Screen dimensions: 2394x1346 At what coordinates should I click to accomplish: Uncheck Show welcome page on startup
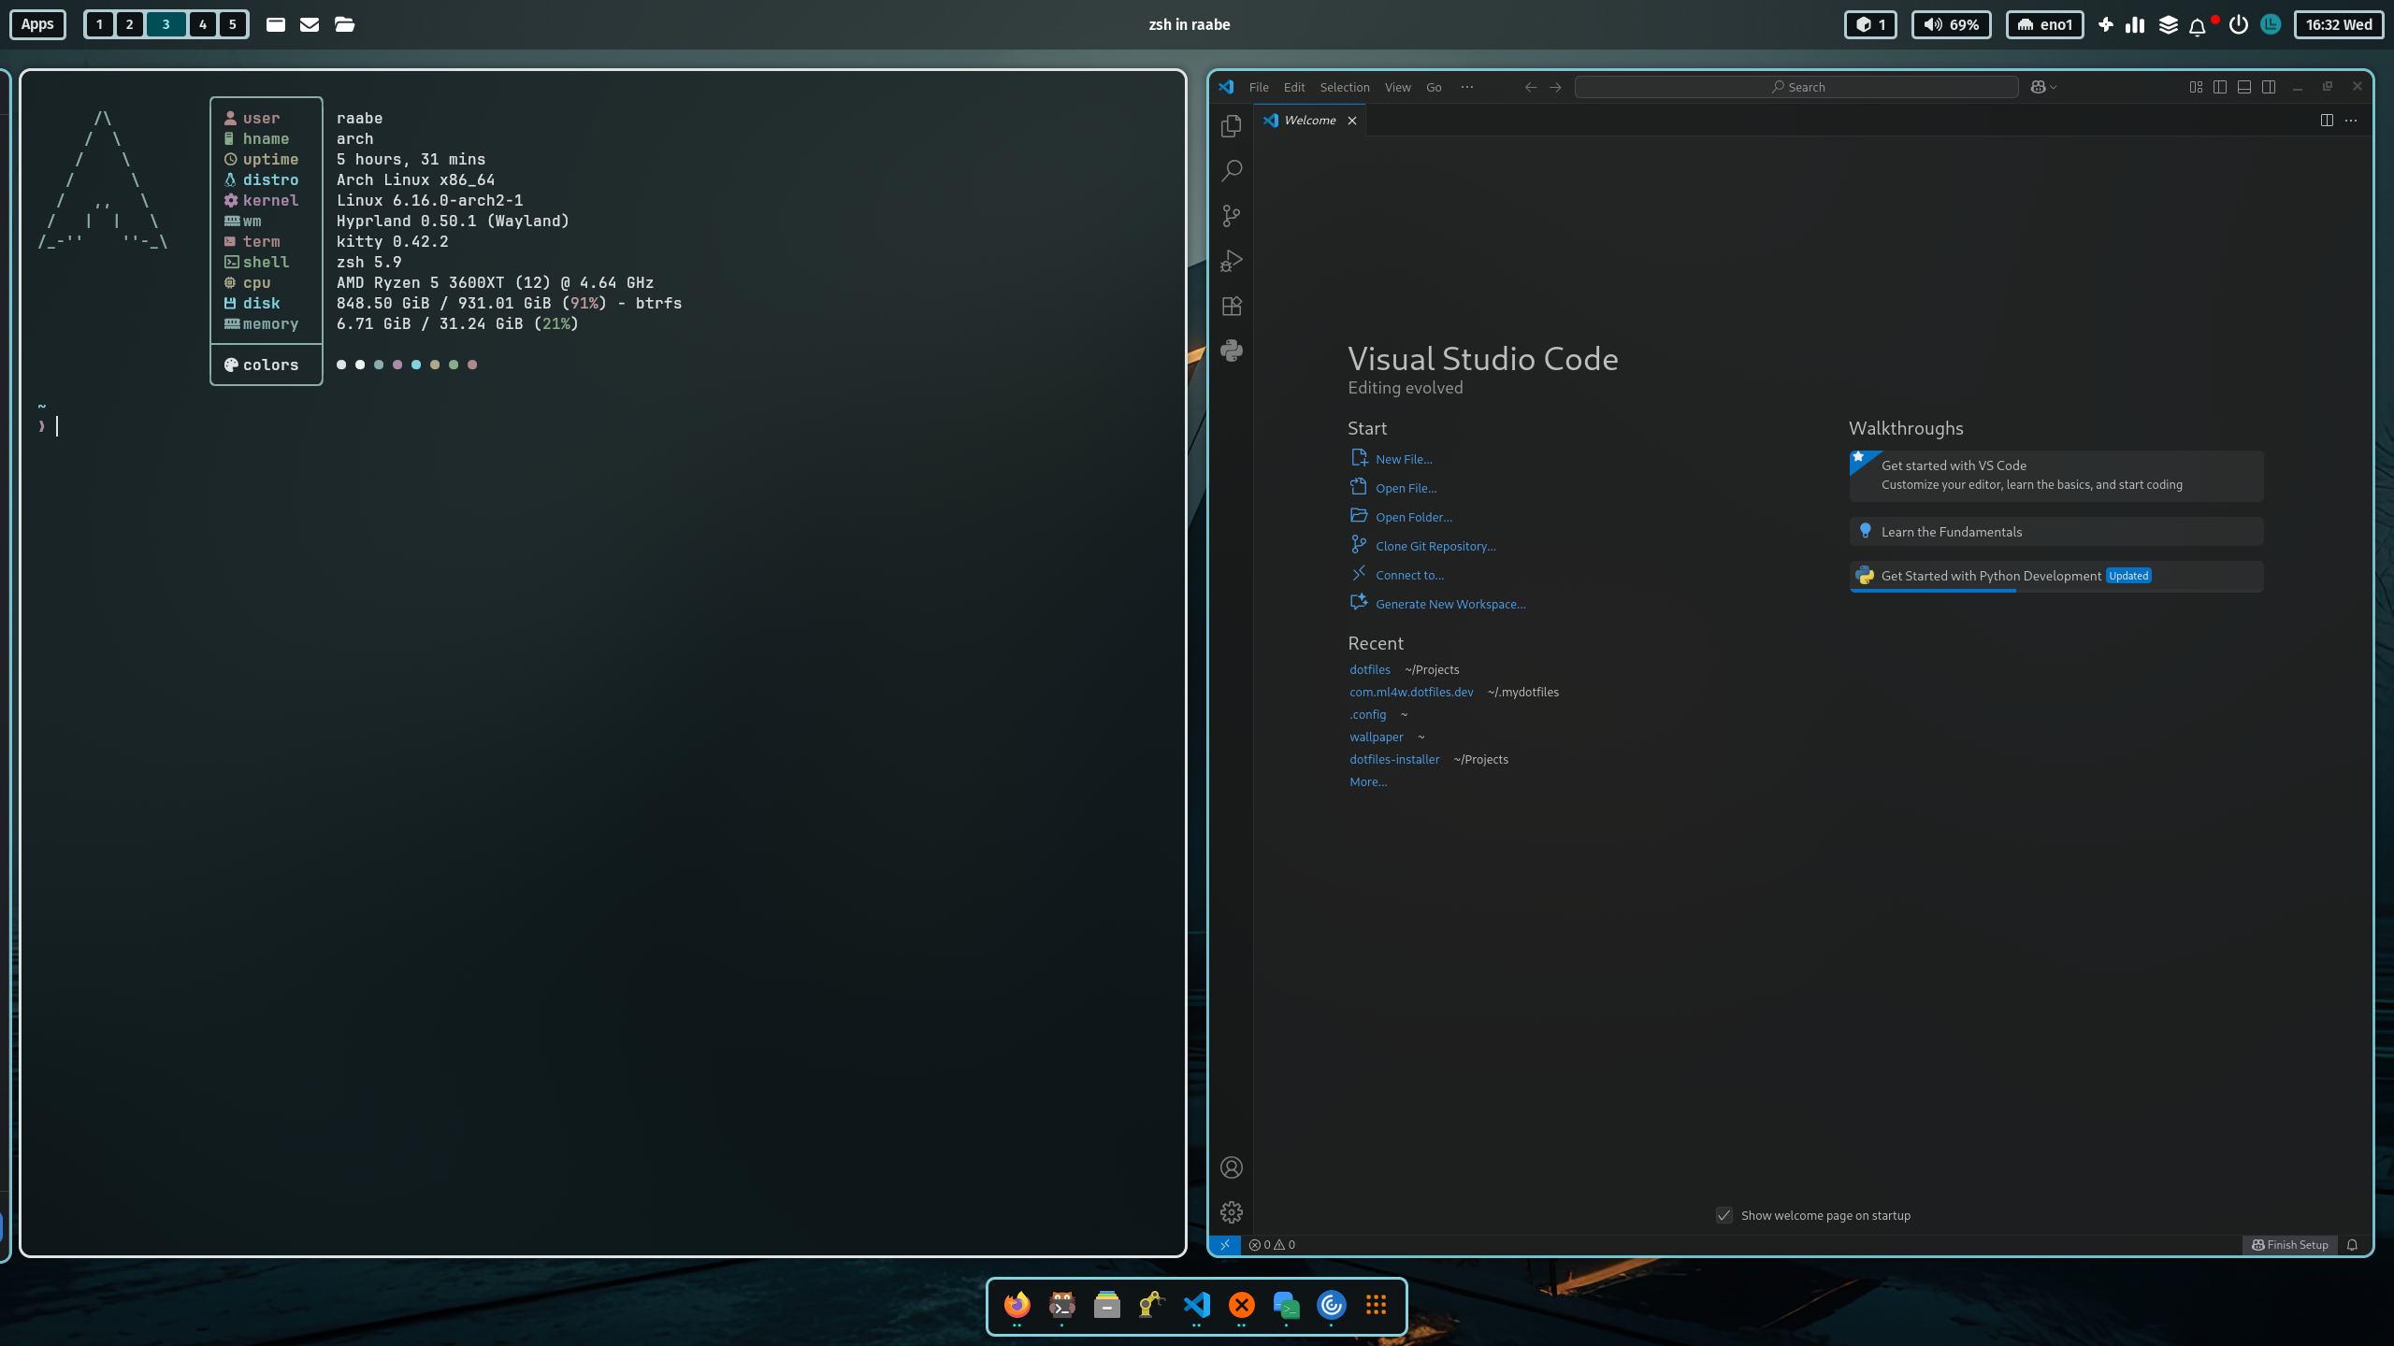1724,1215
